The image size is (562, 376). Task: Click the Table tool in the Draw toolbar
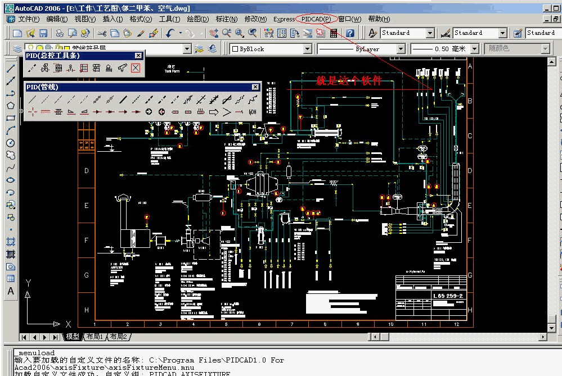coord(11,279)
